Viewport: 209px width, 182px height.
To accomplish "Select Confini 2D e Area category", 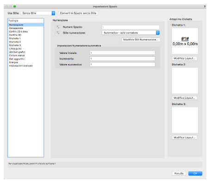I will (x=26, y=31).
